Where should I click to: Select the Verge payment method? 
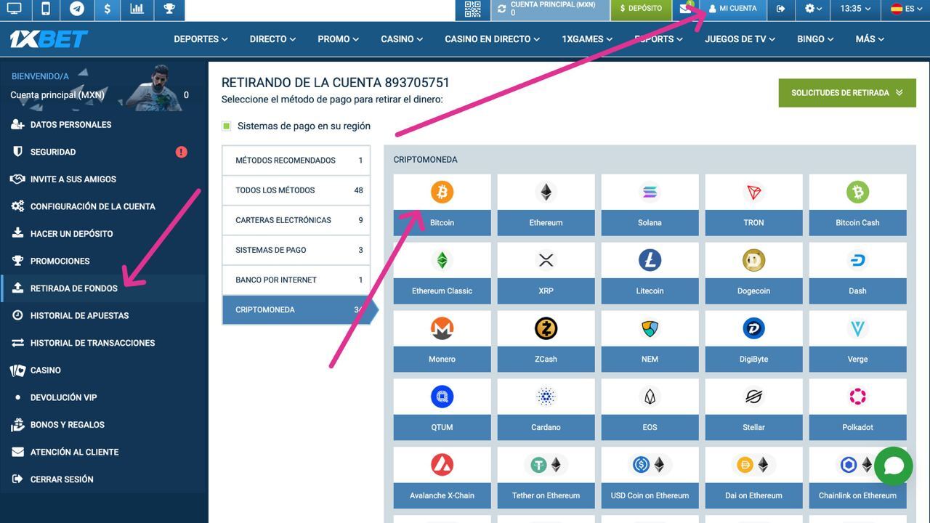click(857, 341)
